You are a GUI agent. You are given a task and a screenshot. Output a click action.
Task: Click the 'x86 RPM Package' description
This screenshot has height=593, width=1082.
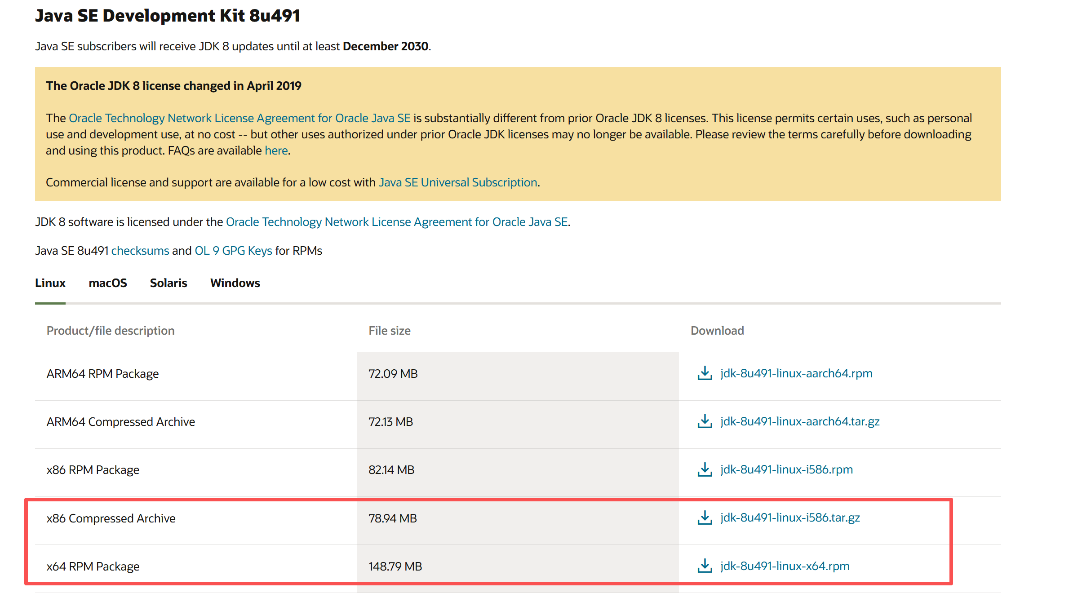[x=93, y=470]
